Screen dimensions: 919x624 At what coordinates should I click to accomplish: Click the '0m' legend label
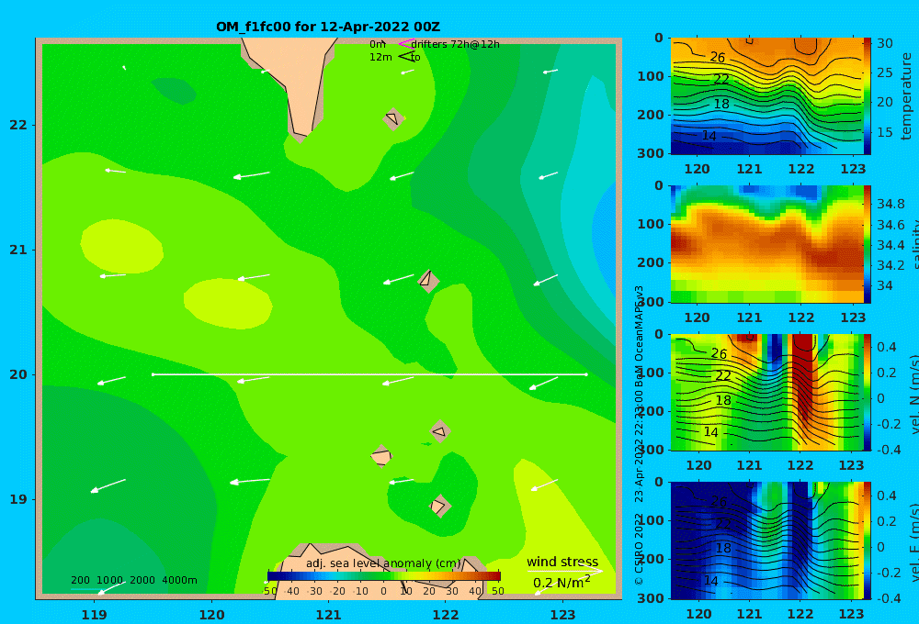(378, 44)
